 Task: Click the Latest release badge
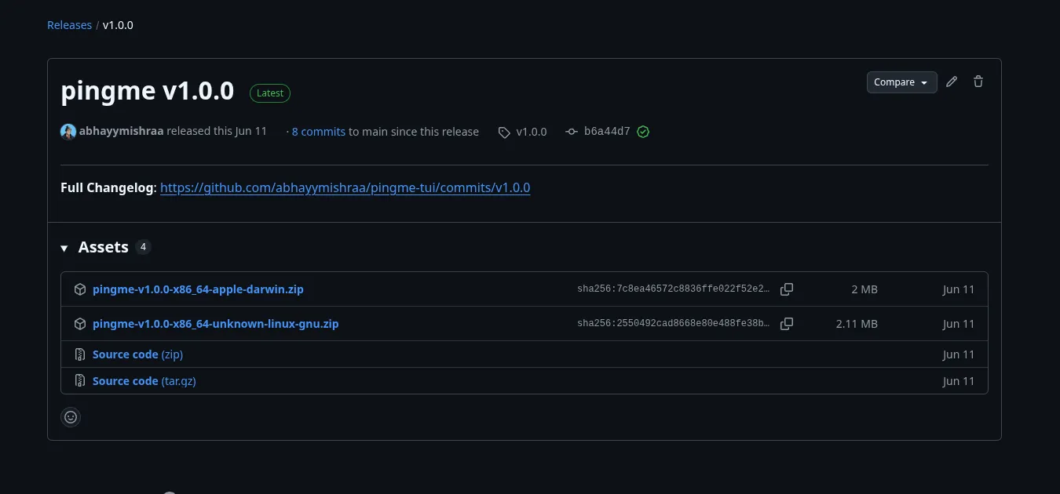coord(270,93)
